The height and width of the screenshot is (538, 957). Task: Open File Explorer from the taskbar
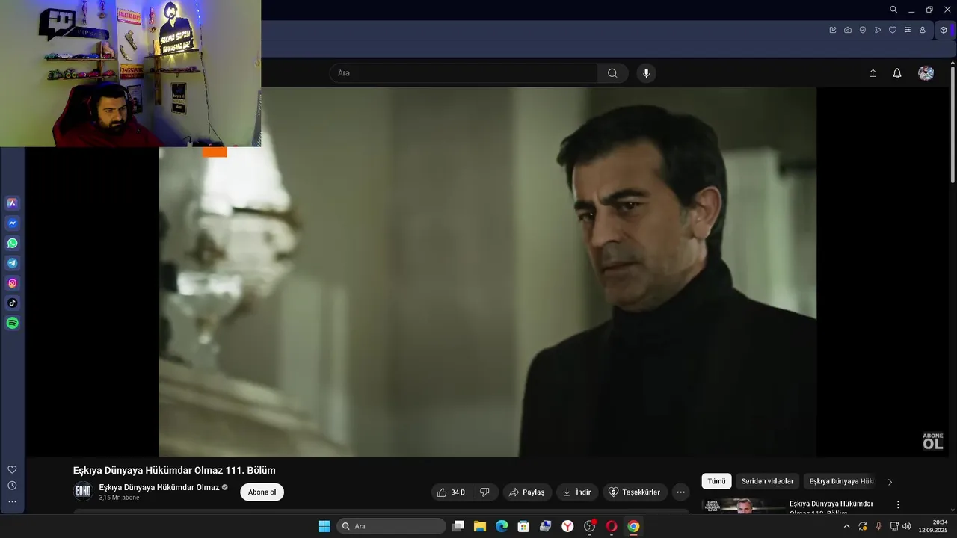[x=480, y=526]
